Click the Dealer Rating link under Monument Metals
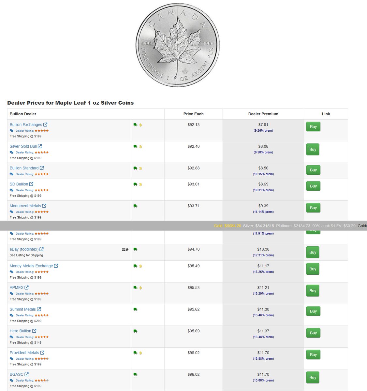This screenshot has width=367, height=391. pyautogui.click(x=25, y=212)
